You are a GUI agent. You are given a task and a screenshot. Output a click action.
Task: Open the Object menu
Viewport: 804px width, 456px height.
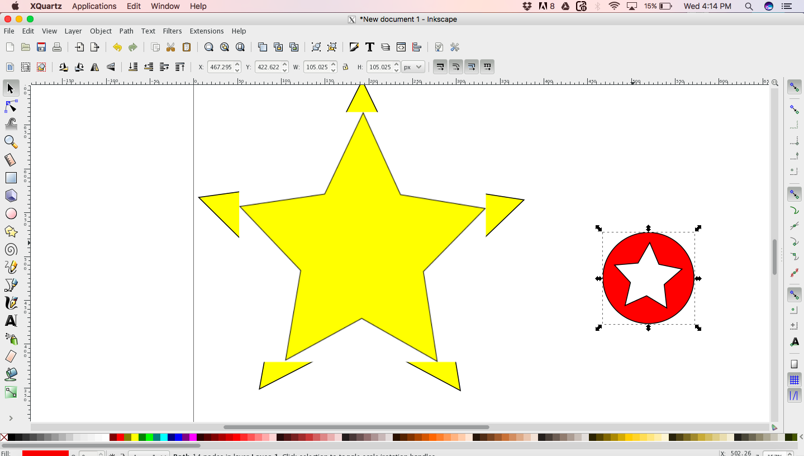point(101,31)
